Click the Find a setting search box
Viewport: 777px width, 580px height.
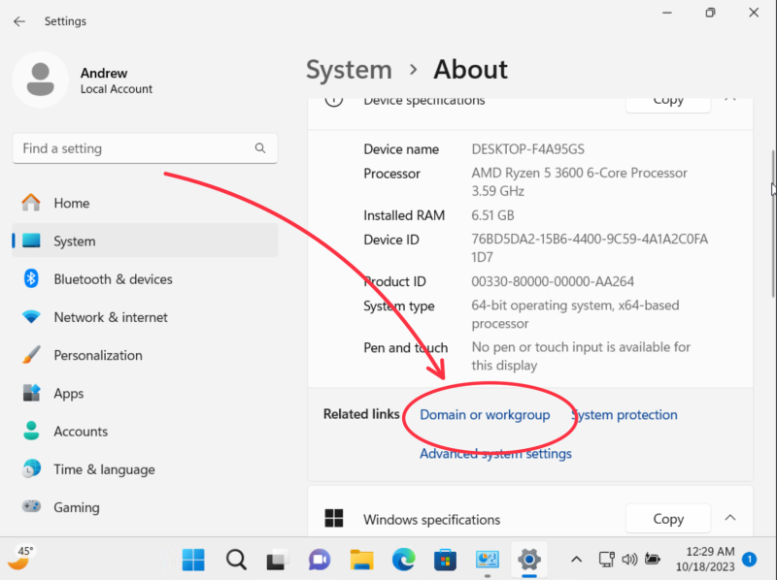[144, 147]
